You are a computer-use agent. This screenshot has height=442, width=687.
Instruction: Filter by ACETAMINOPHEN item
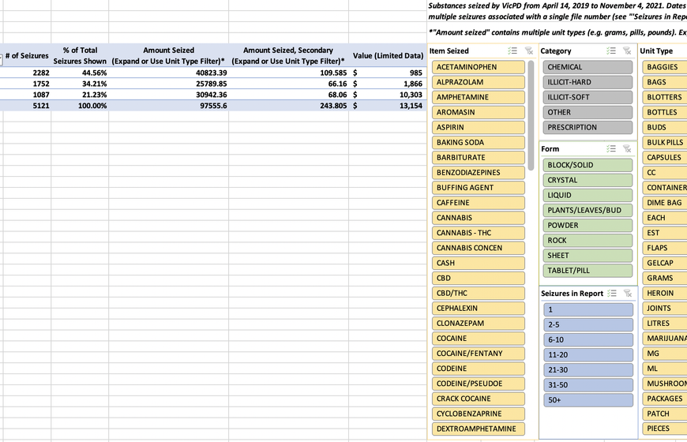(x=478, y=67)
